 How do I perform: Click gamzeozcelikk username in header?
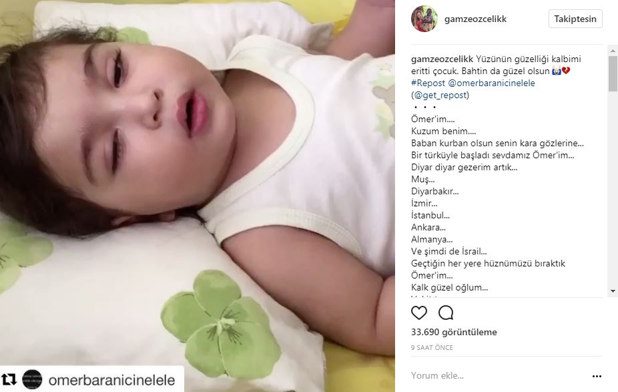click(x=475, y=19)
